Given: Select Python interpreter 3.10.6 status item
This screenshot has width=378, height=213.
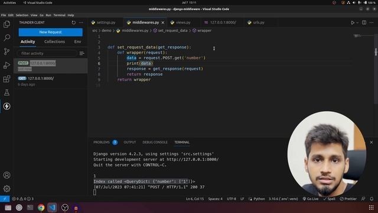Looking at the screenshot, I should pyautogui.click(x=283, y=199).
